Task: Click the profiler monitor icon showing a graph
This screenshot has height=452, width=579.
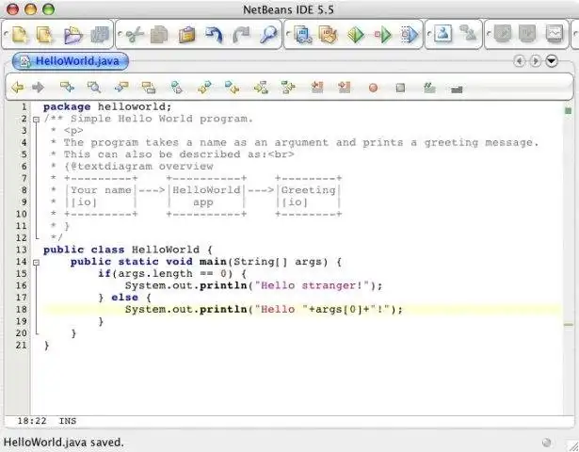Action: click(555, 34)
